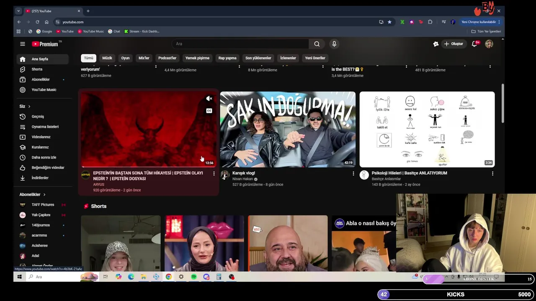
Task: Unmute the Epstein video preview
Action: pos(209,99)
